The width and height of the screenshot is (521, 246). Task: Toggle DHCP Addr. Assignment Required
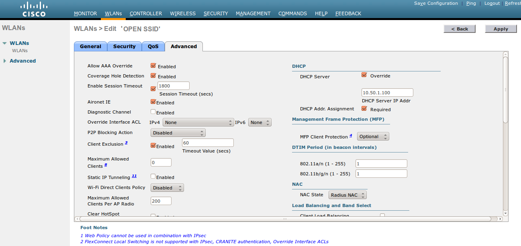[364, 108]
